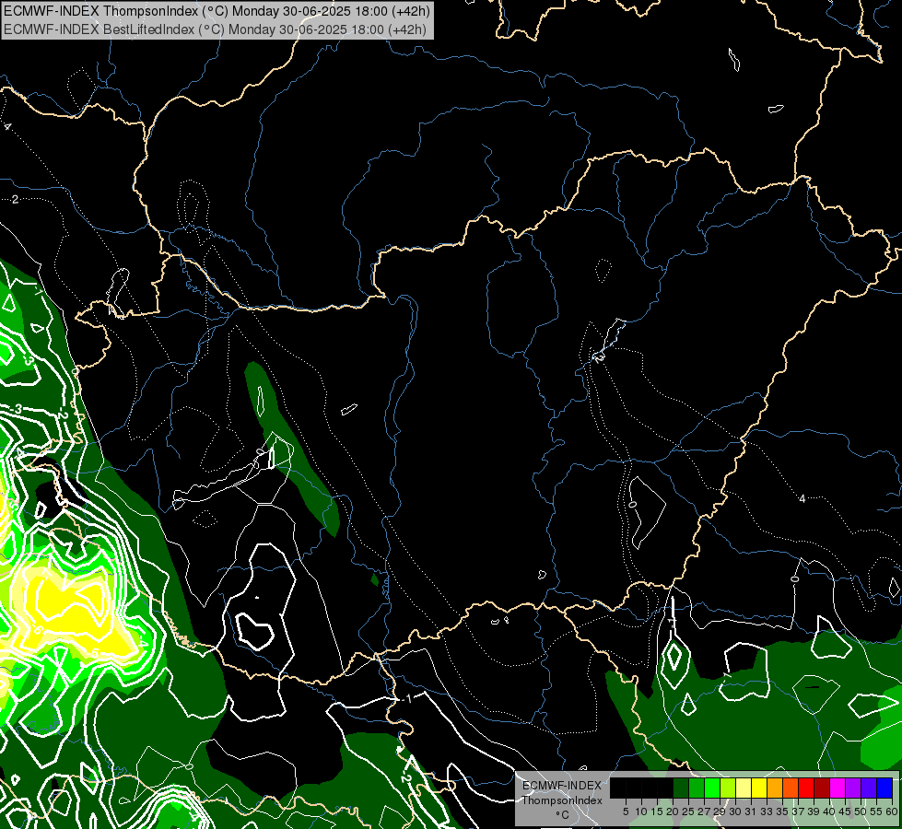Select the magenta 40–45 legend swatch
Screen dimensions: 902x829
tap(838, 788)
